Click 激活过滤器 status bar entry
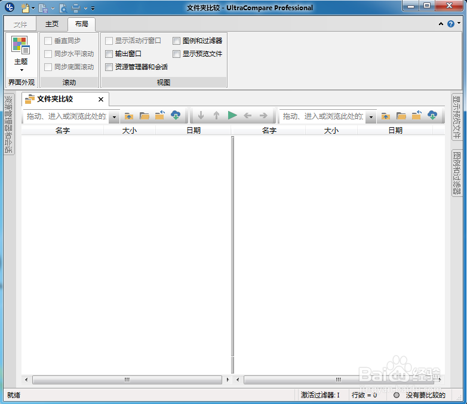This screenshot has width=467, height=404. [x=320, y=396]
